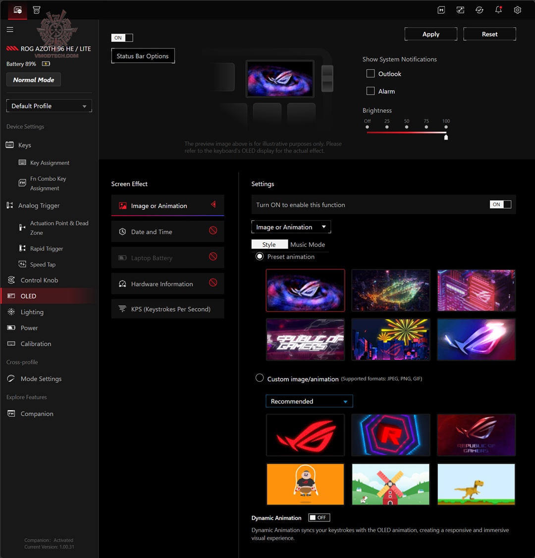The width and height of the screenshot is (535, 558).
Task: Click the red disabled icon beside Date and Time
Action: coord(213,230)
